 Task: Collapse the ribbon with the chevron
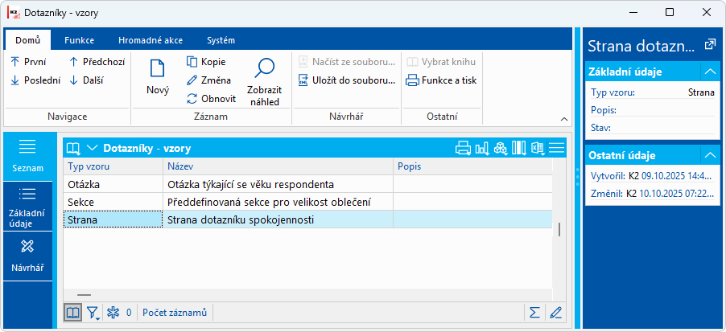click(563, 118)
